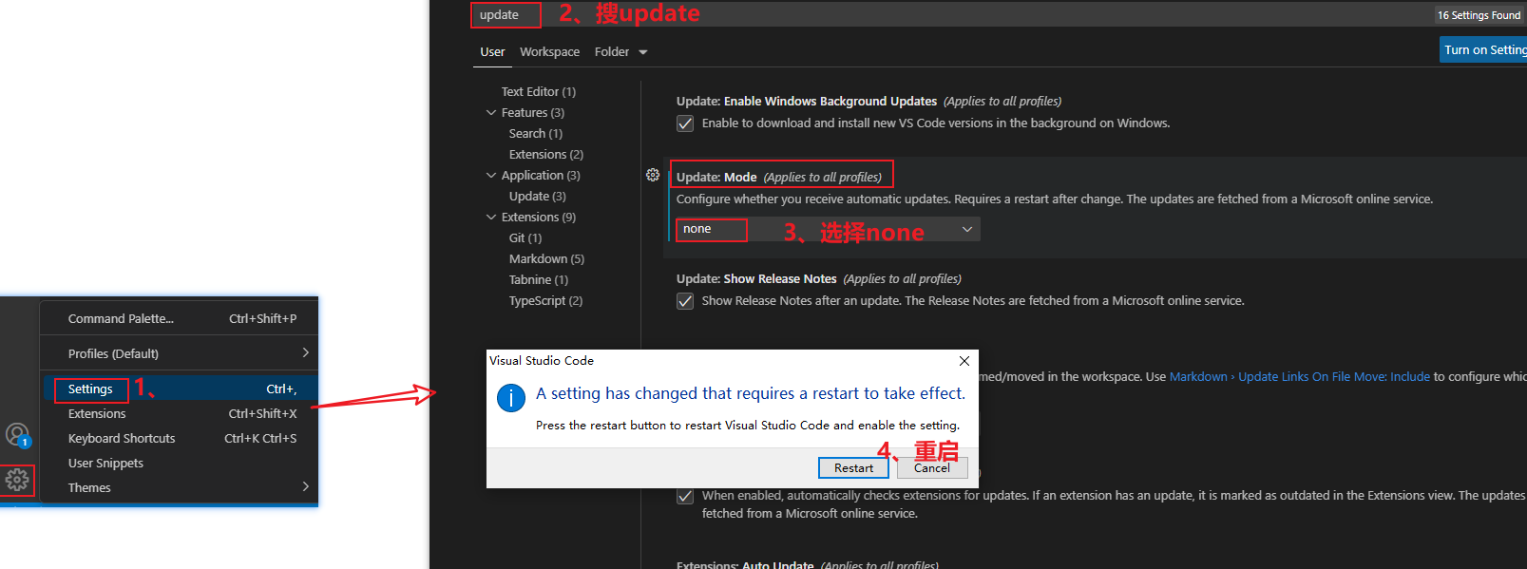Viewport: 1527px width, 569px height.
Task: Click Update: Enable Windows Background Updates title
Action: [807, 102]
